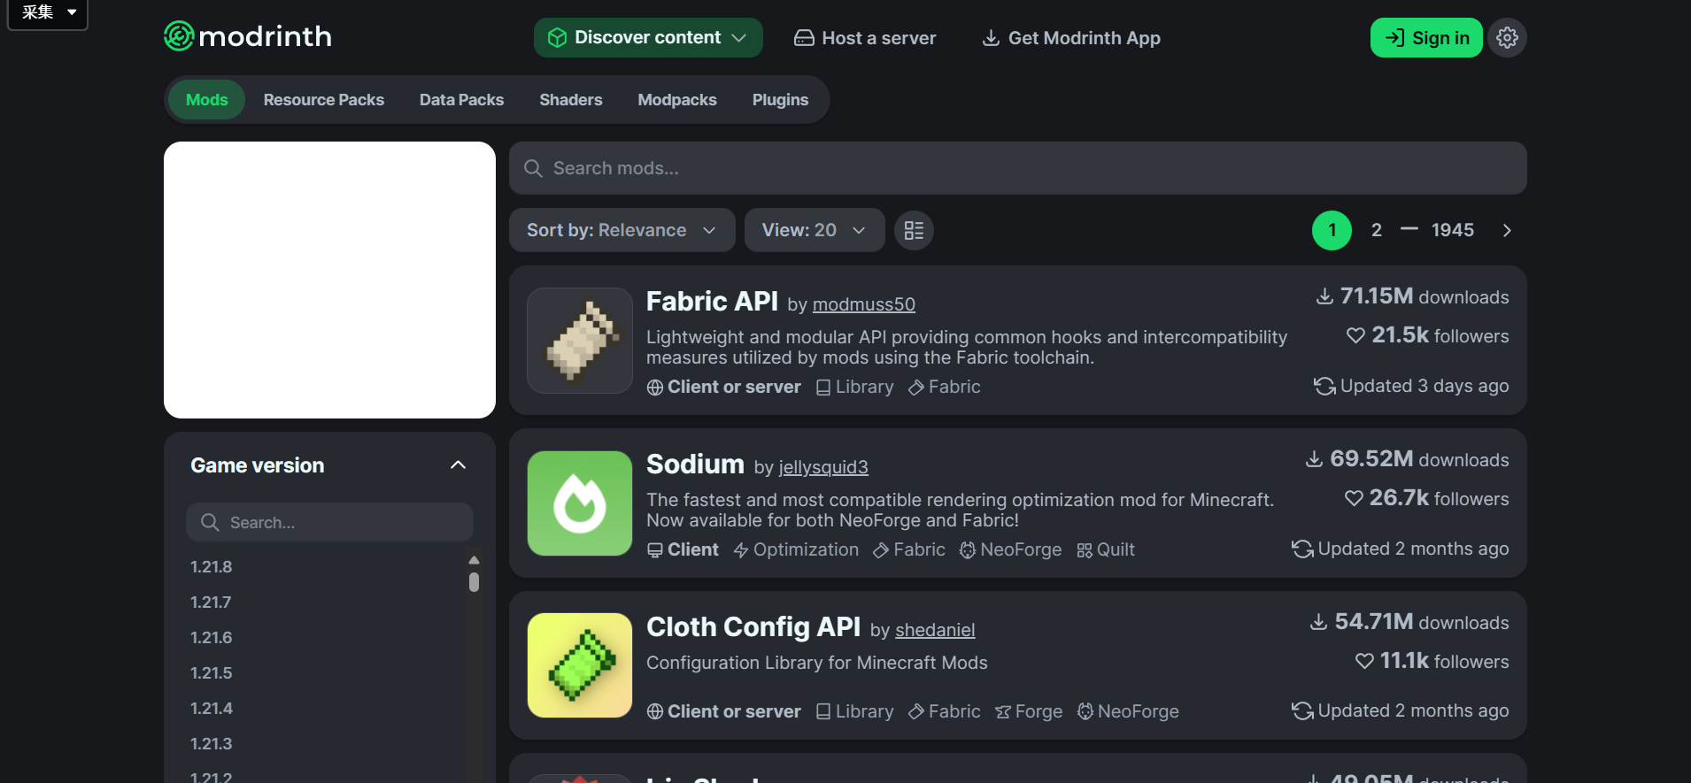Open the 采集 dropdown at top left
This screenshot has height=783, width=1691.
48,12
